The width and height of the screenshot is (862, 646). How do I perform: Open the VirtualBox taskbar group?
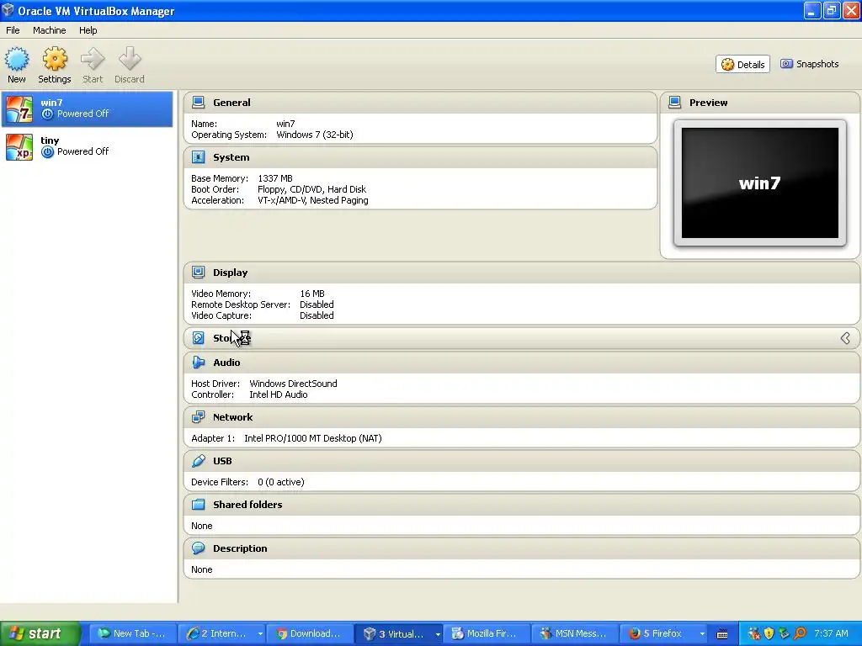click(399, 634)
